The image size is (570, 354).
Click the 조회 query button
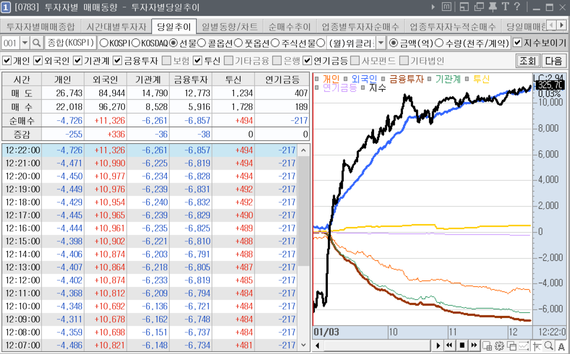528,61
